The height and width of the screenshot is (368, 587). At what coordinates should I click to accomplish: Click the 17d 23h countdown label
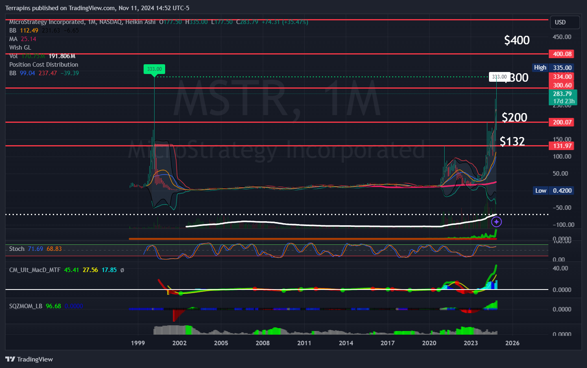pos(563,101)
